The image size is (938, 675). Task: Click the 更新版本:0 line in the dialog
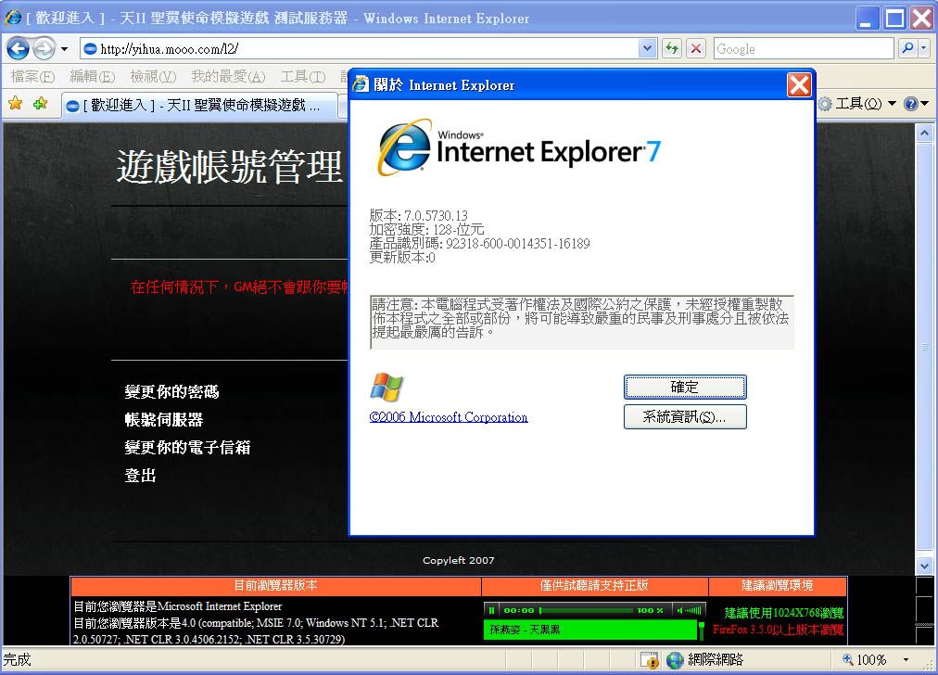tap(402, 258)
